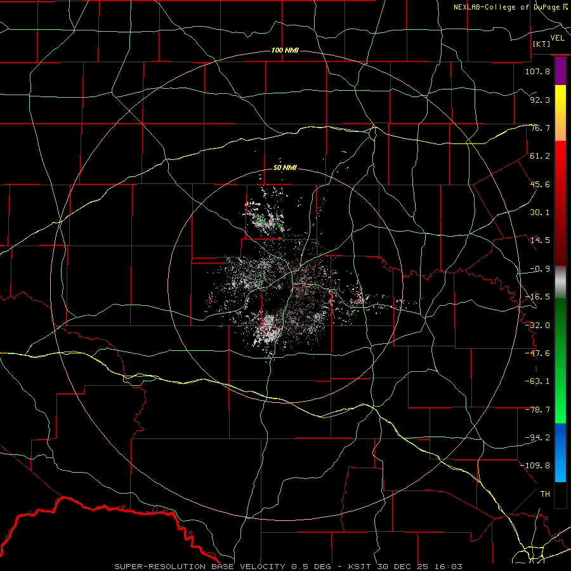Screen dimensions: 571x571
Task: Click the -32.0 value on the velocity scale
Action: [x=537, y=325]
